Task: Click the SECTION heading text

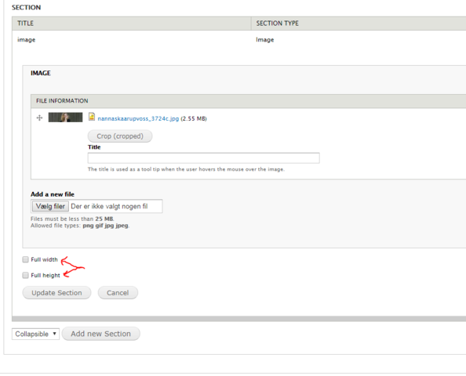Action: tap(26, 7)
